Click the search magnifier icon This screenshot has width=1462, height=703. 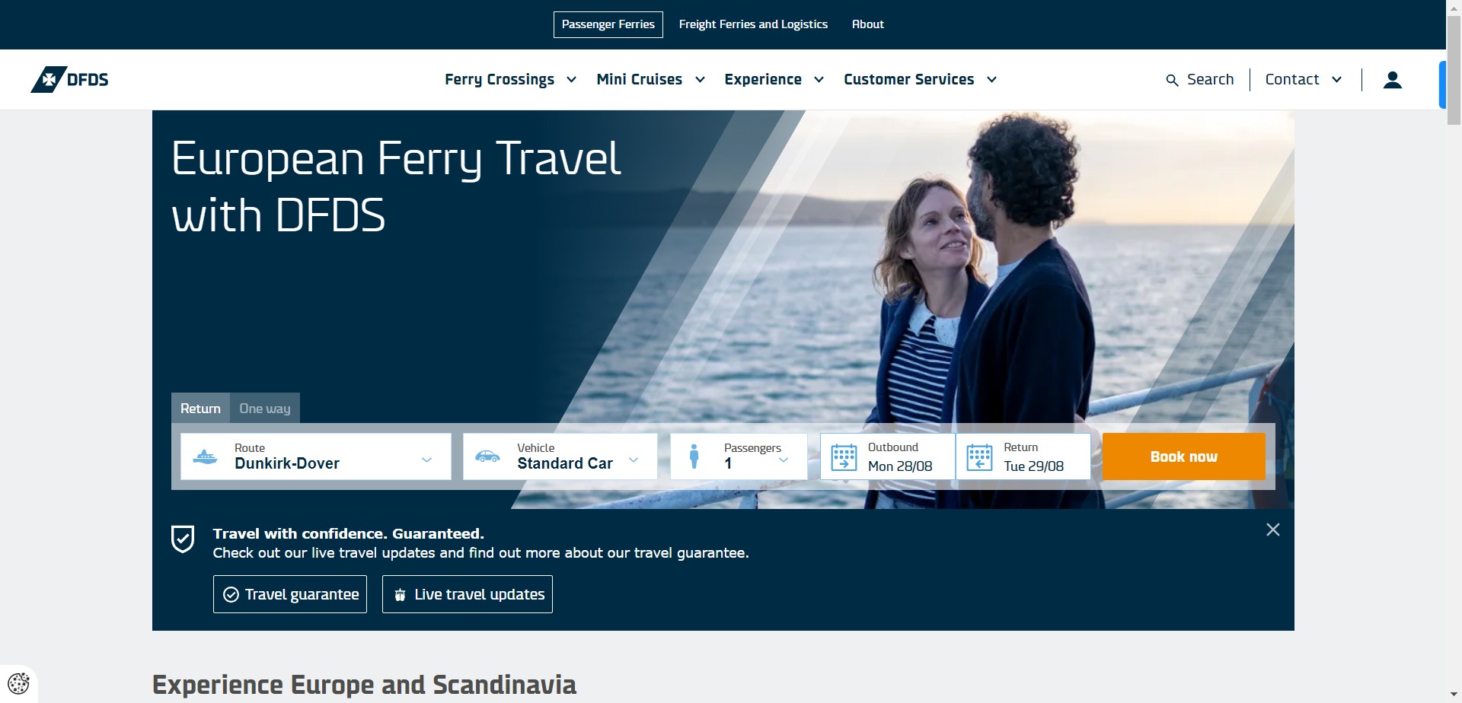1172,80
